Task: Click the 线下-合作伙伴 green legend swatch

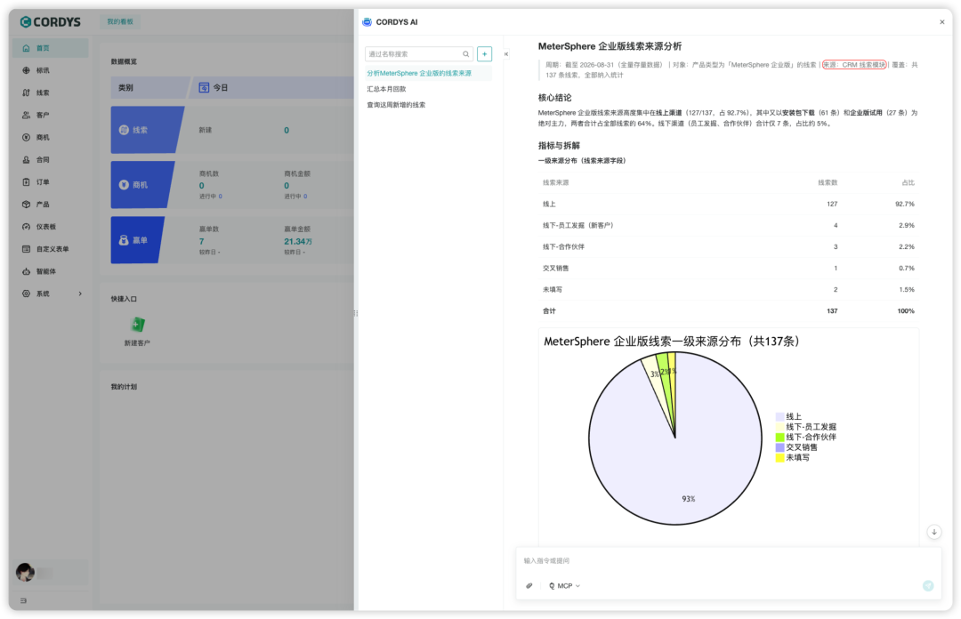Action: (x=779, y=437)
